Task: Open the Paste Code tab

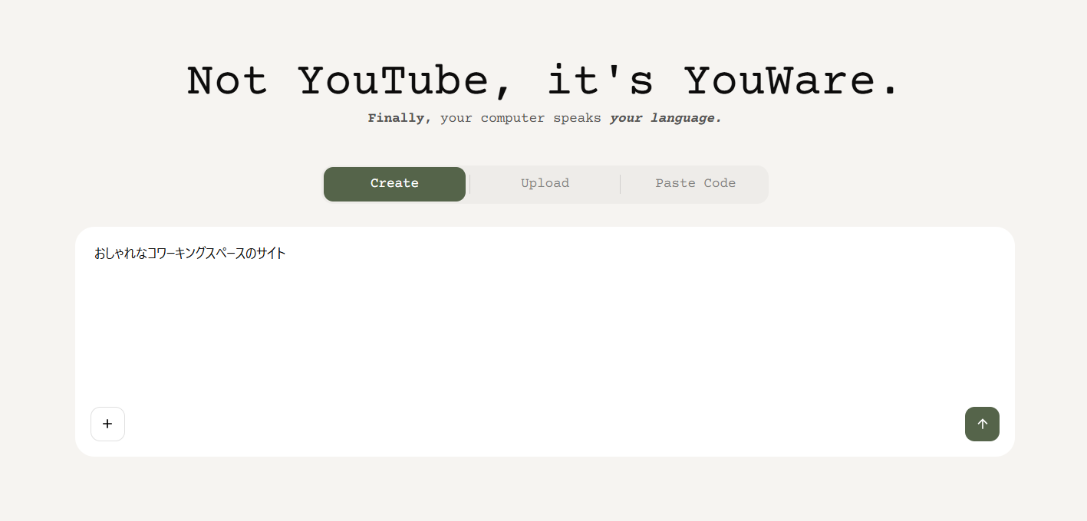Action: 695,184
